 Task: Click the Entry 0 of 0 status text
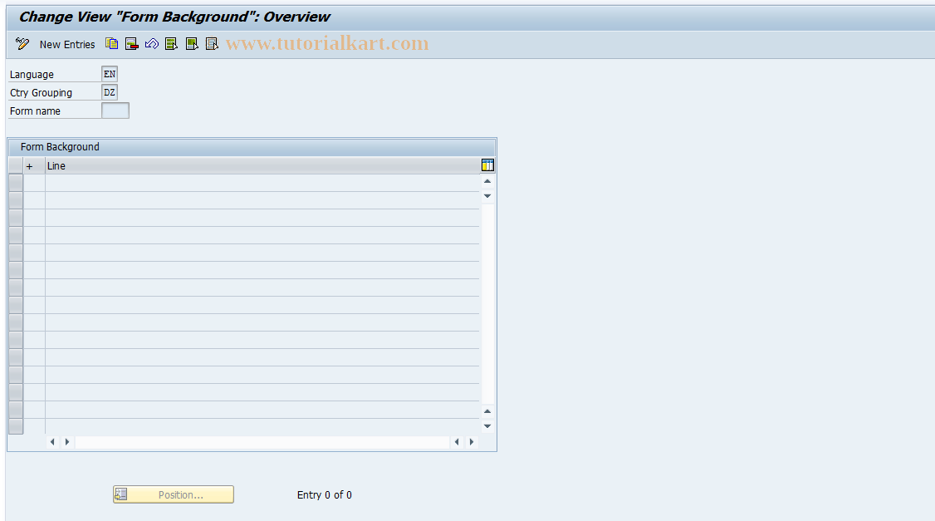pos(325,494)
